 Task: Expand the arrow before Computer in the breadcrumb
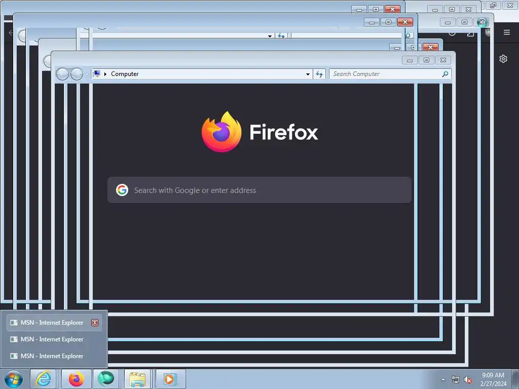pos(105,74)
